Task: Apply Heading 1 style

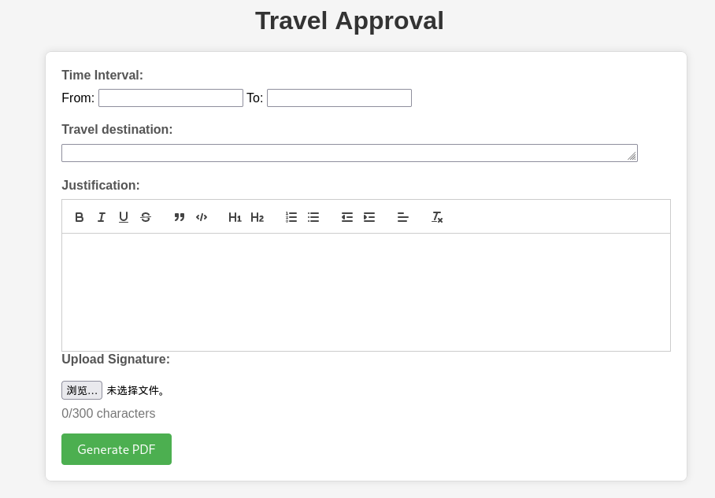Action: click(x=235, y=217)
